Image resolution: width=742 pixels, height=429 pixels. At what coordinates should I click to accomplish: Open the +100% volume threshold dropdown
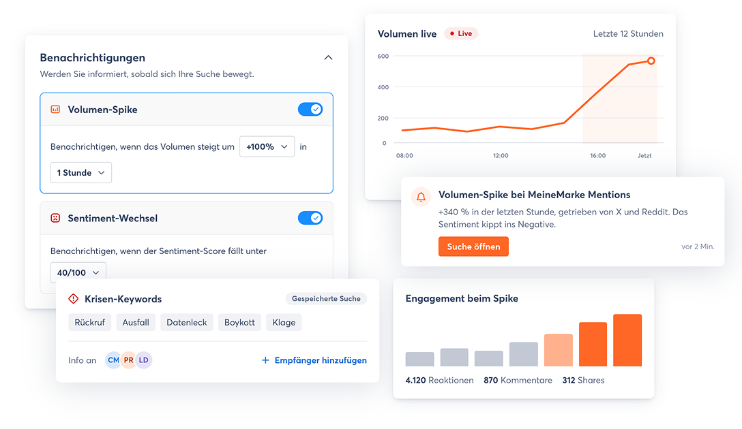point(267,146)
